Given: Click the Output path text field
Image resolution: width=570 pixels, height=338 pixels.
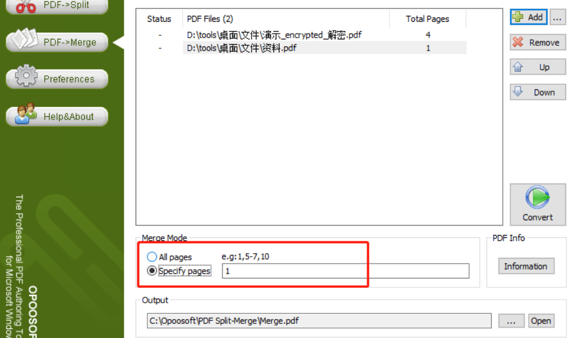Looking at the screenshot, I should click(319, 320).
